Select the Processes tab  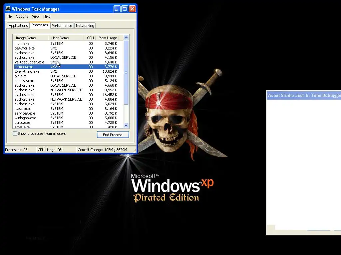[x=40, y=25]
